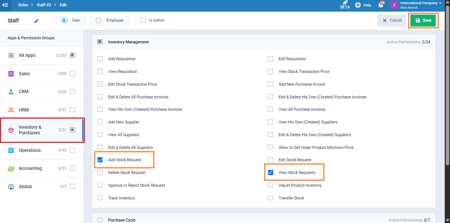
Task: Open the Operations permission group
Action: pyautogui.click(x=30, y=150)
